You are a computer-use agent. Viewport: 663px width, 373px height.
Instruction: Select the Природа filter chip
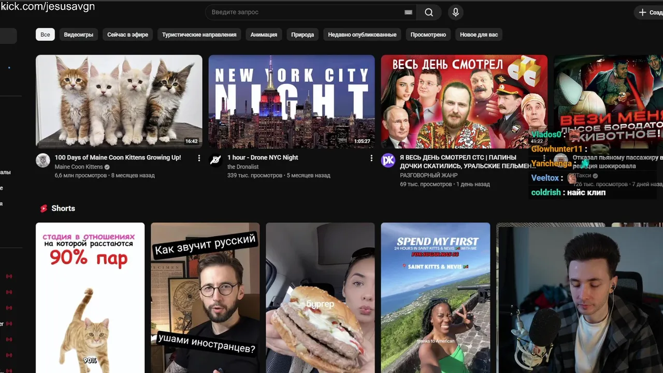[302, 35]
